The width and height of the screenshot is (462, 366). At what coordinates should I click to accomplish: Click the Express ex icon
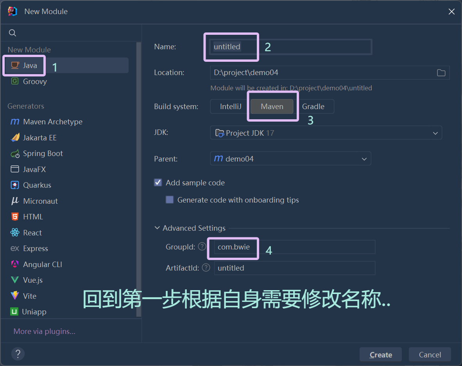15,248
